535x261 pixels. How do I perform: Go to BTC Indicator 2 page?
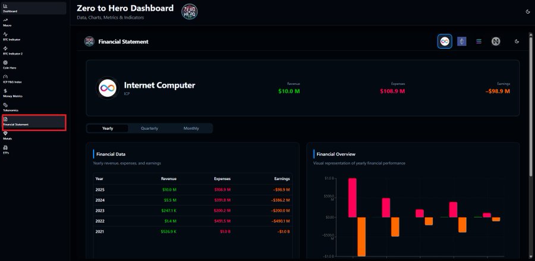[x=33, y=51]
